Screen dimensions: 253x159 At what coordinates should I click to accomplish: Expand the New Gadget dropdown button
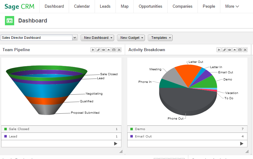131,38
